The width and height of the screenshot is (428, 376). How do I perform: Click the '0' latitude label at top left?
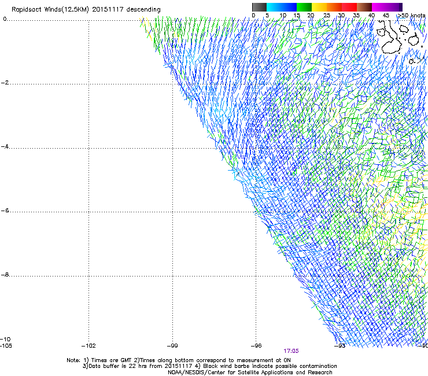tap(5, 19)
